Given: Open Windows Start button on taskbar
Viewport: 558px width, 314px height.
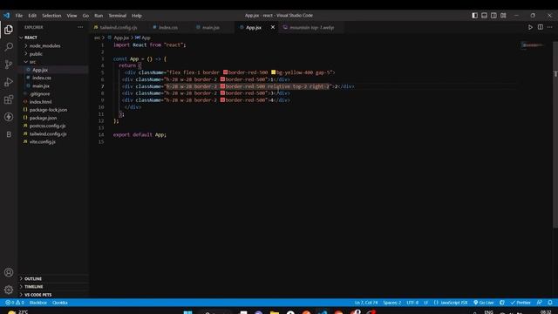Looking at the screenshot, I should tap(188, 312).
